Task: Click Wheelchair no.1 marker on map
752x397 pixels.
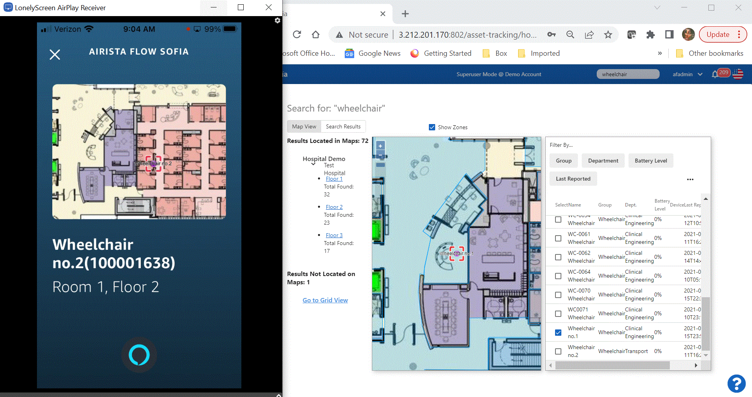Action: pos(456,254)
